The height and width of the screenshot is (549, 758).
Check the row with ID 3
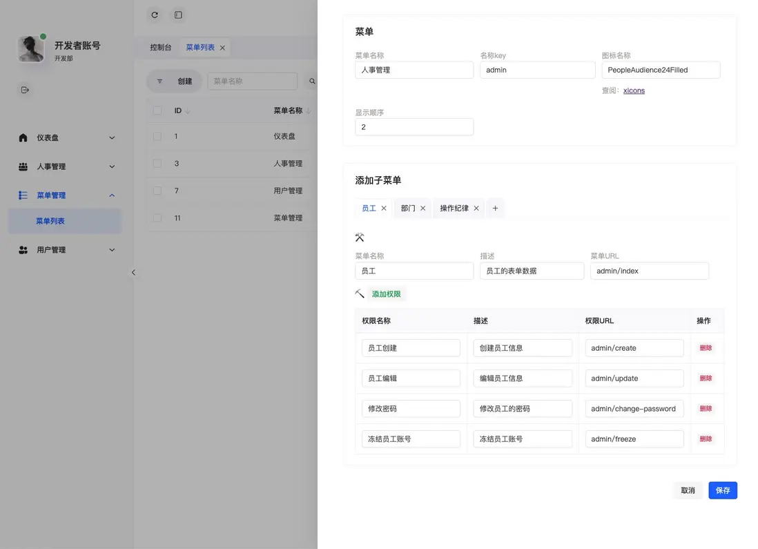(x=157, y=164)
